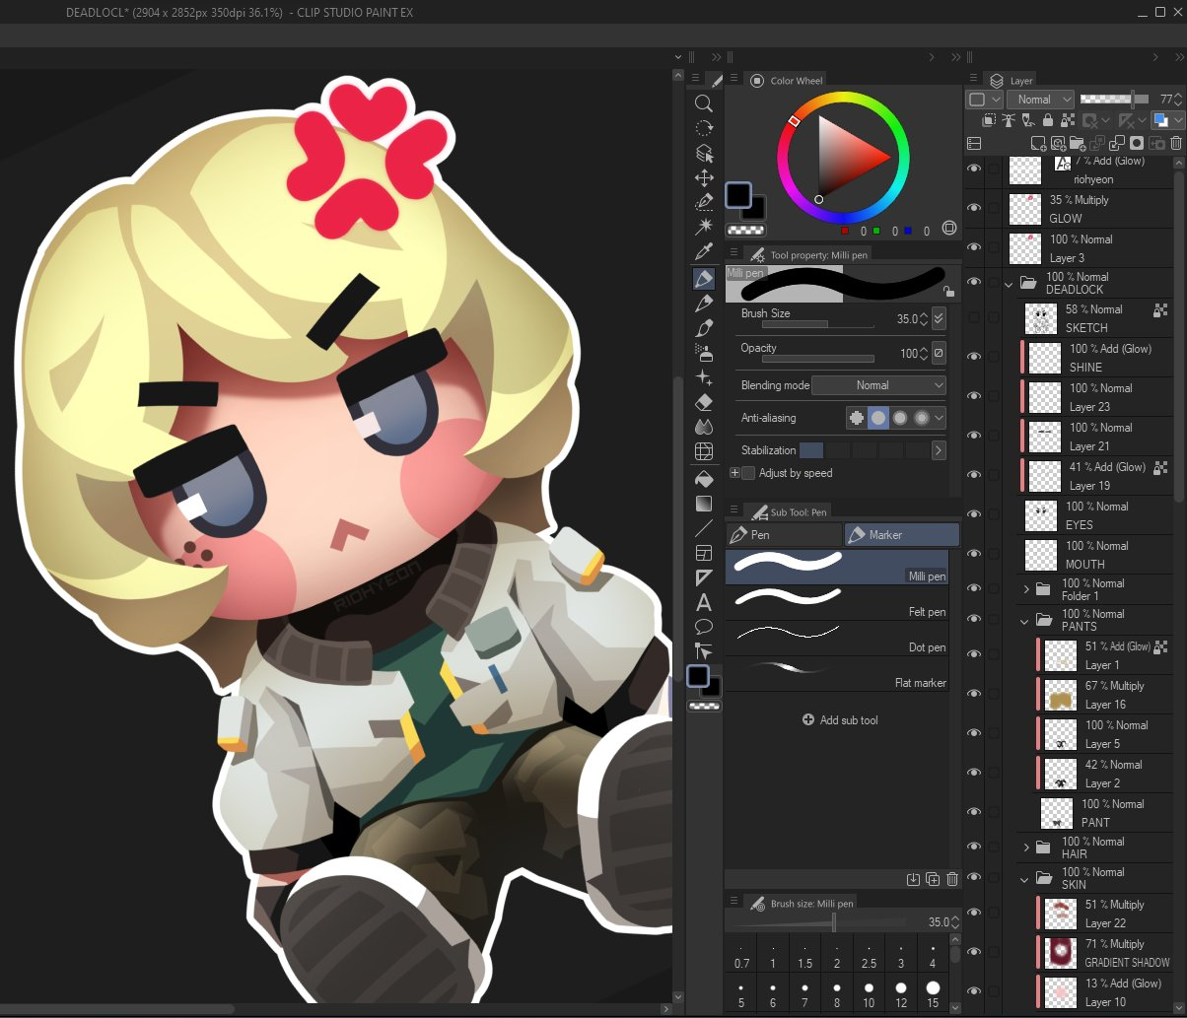Click the New layer folder icon

tap(1077, 143)
